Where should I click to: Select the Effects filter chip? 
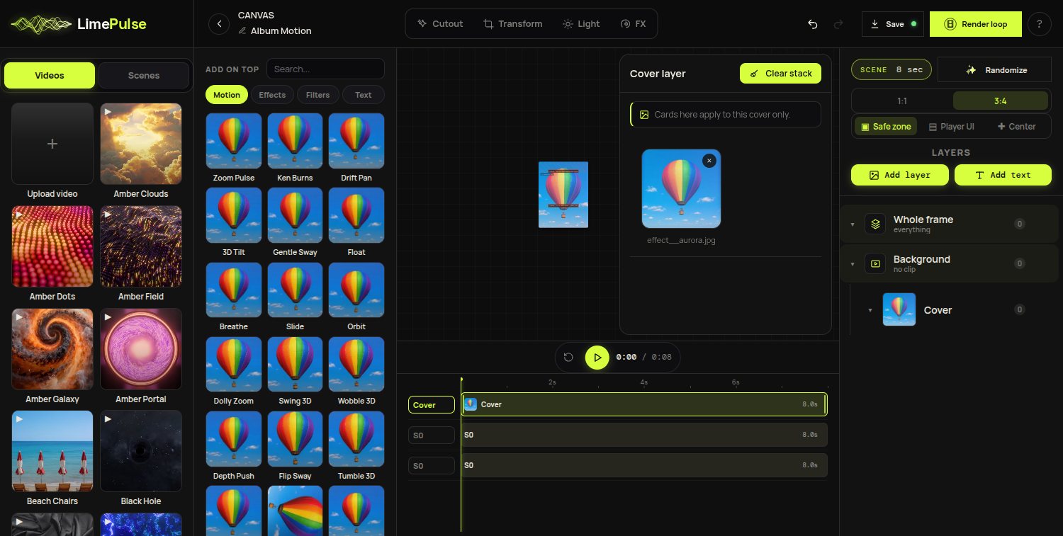click(x=272, y=95)
